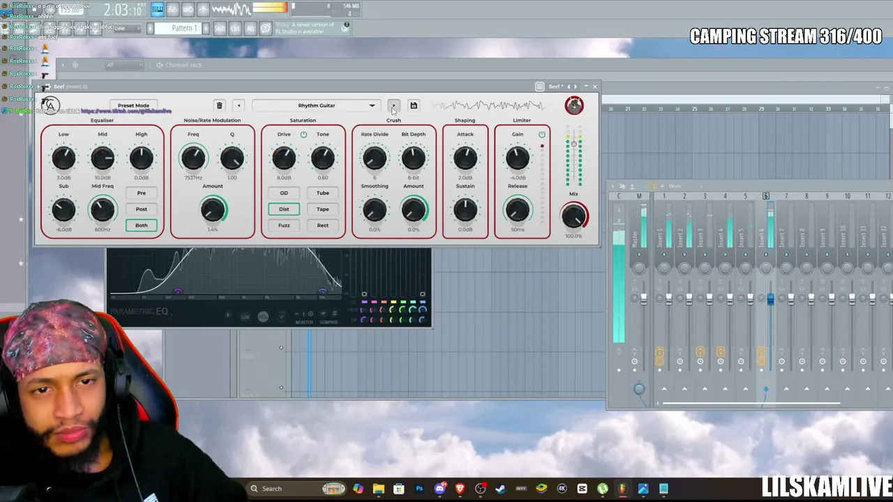Click the Equaliser Mid knob
The height and width of the screenshot is (502, 893).
click(103, 158)
